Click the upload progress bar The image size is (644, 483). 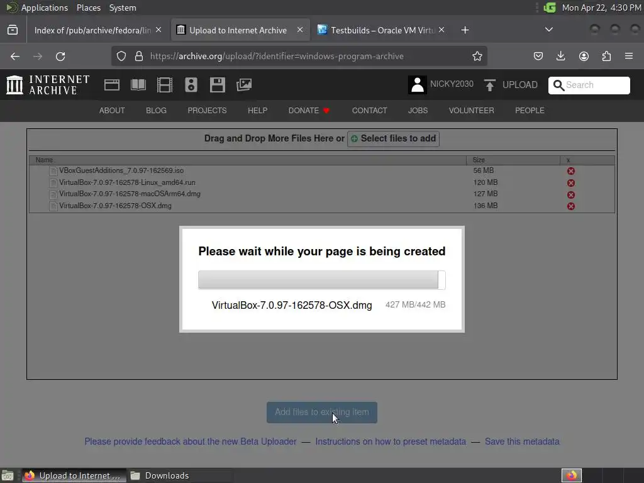(322, 280)
